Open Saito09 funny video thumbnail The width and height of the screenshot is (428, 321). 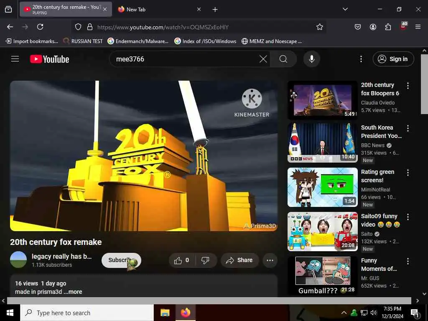[x=322, y=232]
